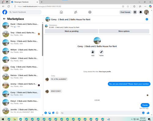Attach a photo file icon

50,113
